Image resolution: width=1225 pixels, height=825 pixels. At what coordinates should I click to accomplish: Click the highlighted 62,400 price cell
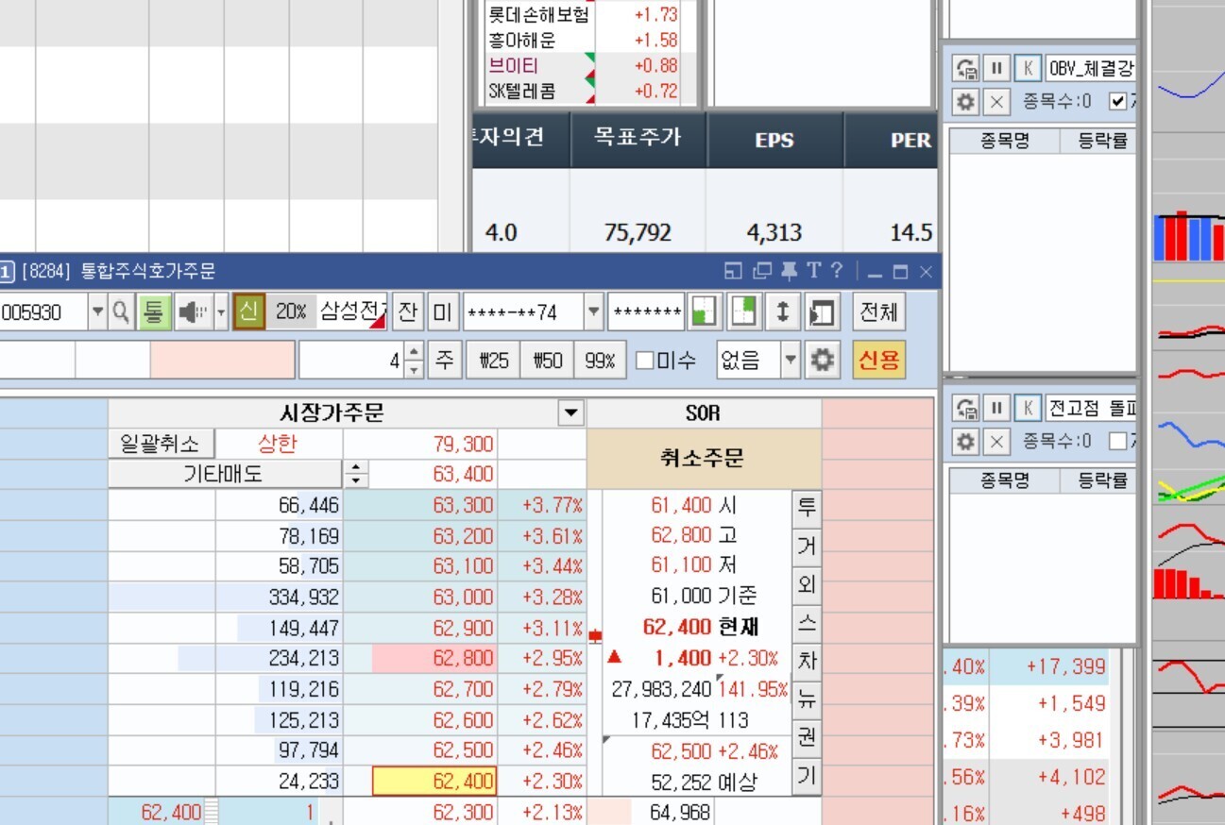tap(434, 782)
